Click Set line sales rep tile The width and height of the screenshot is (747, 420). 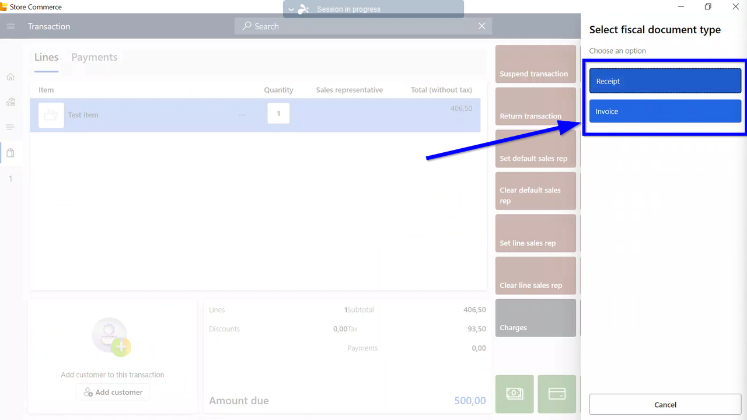pos(536,233)
